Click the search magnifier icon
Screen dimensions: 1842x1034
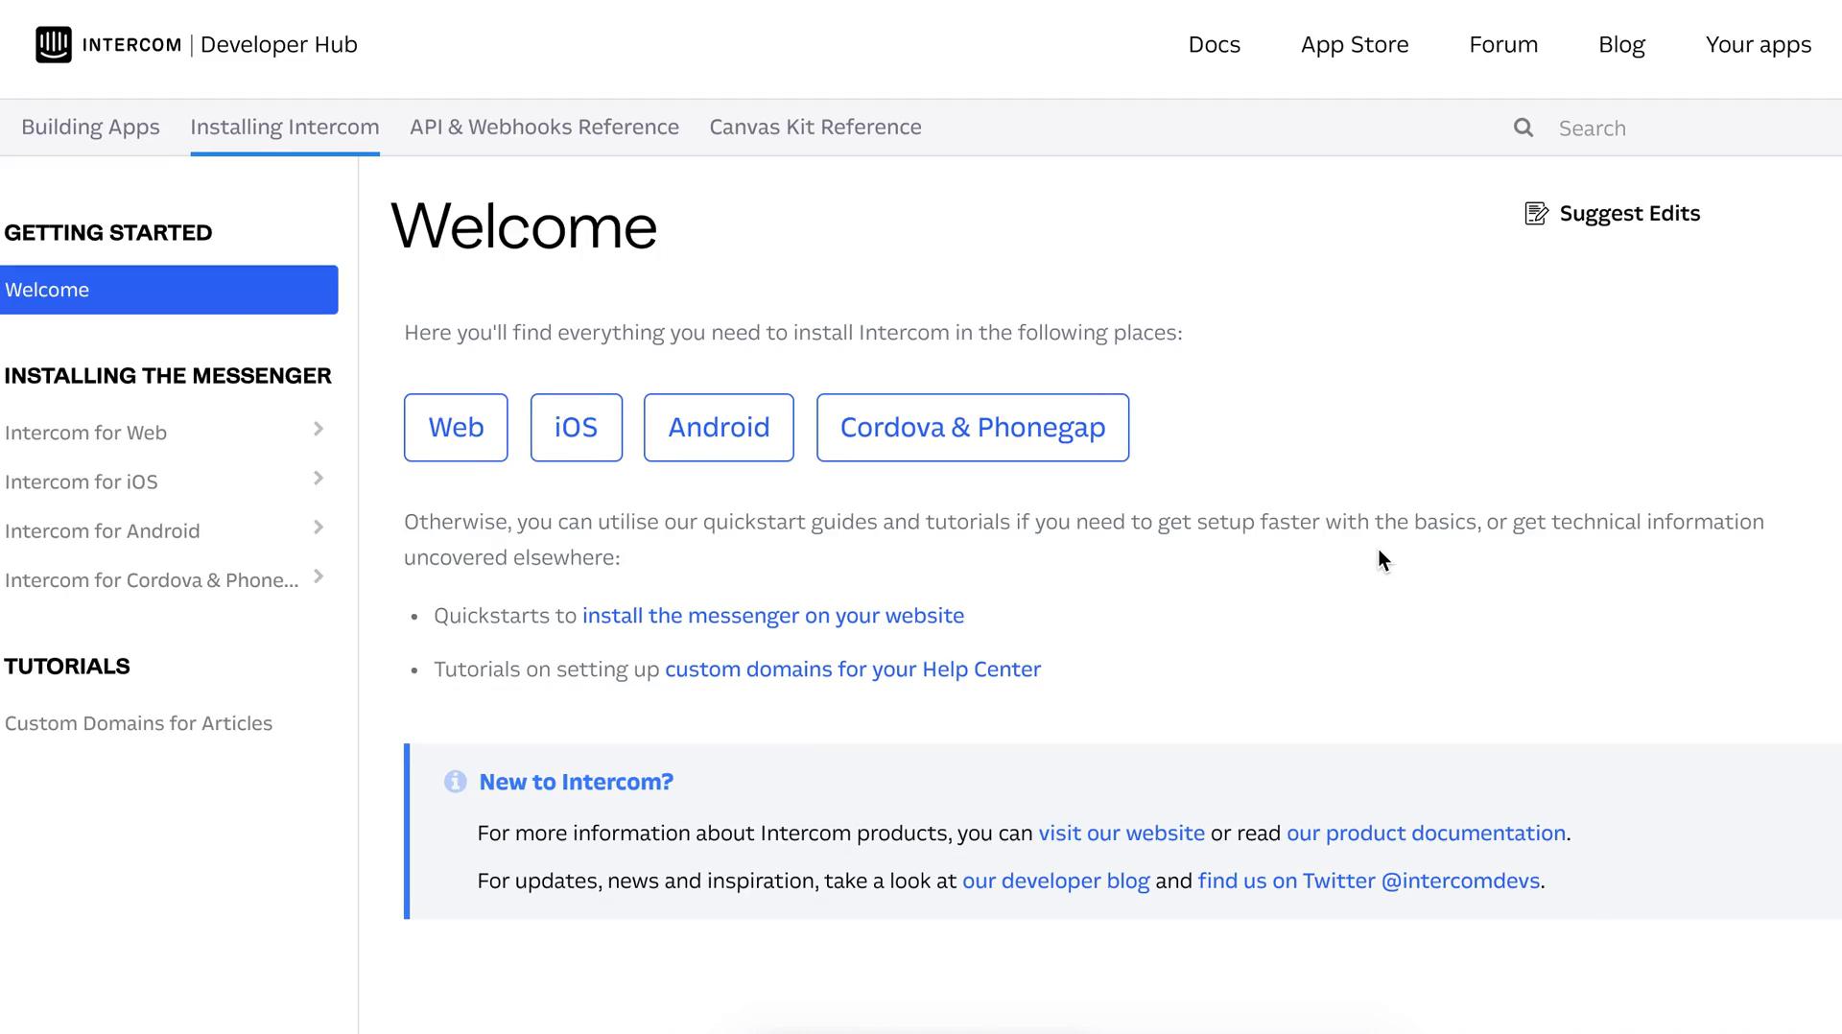point(1523,128)
